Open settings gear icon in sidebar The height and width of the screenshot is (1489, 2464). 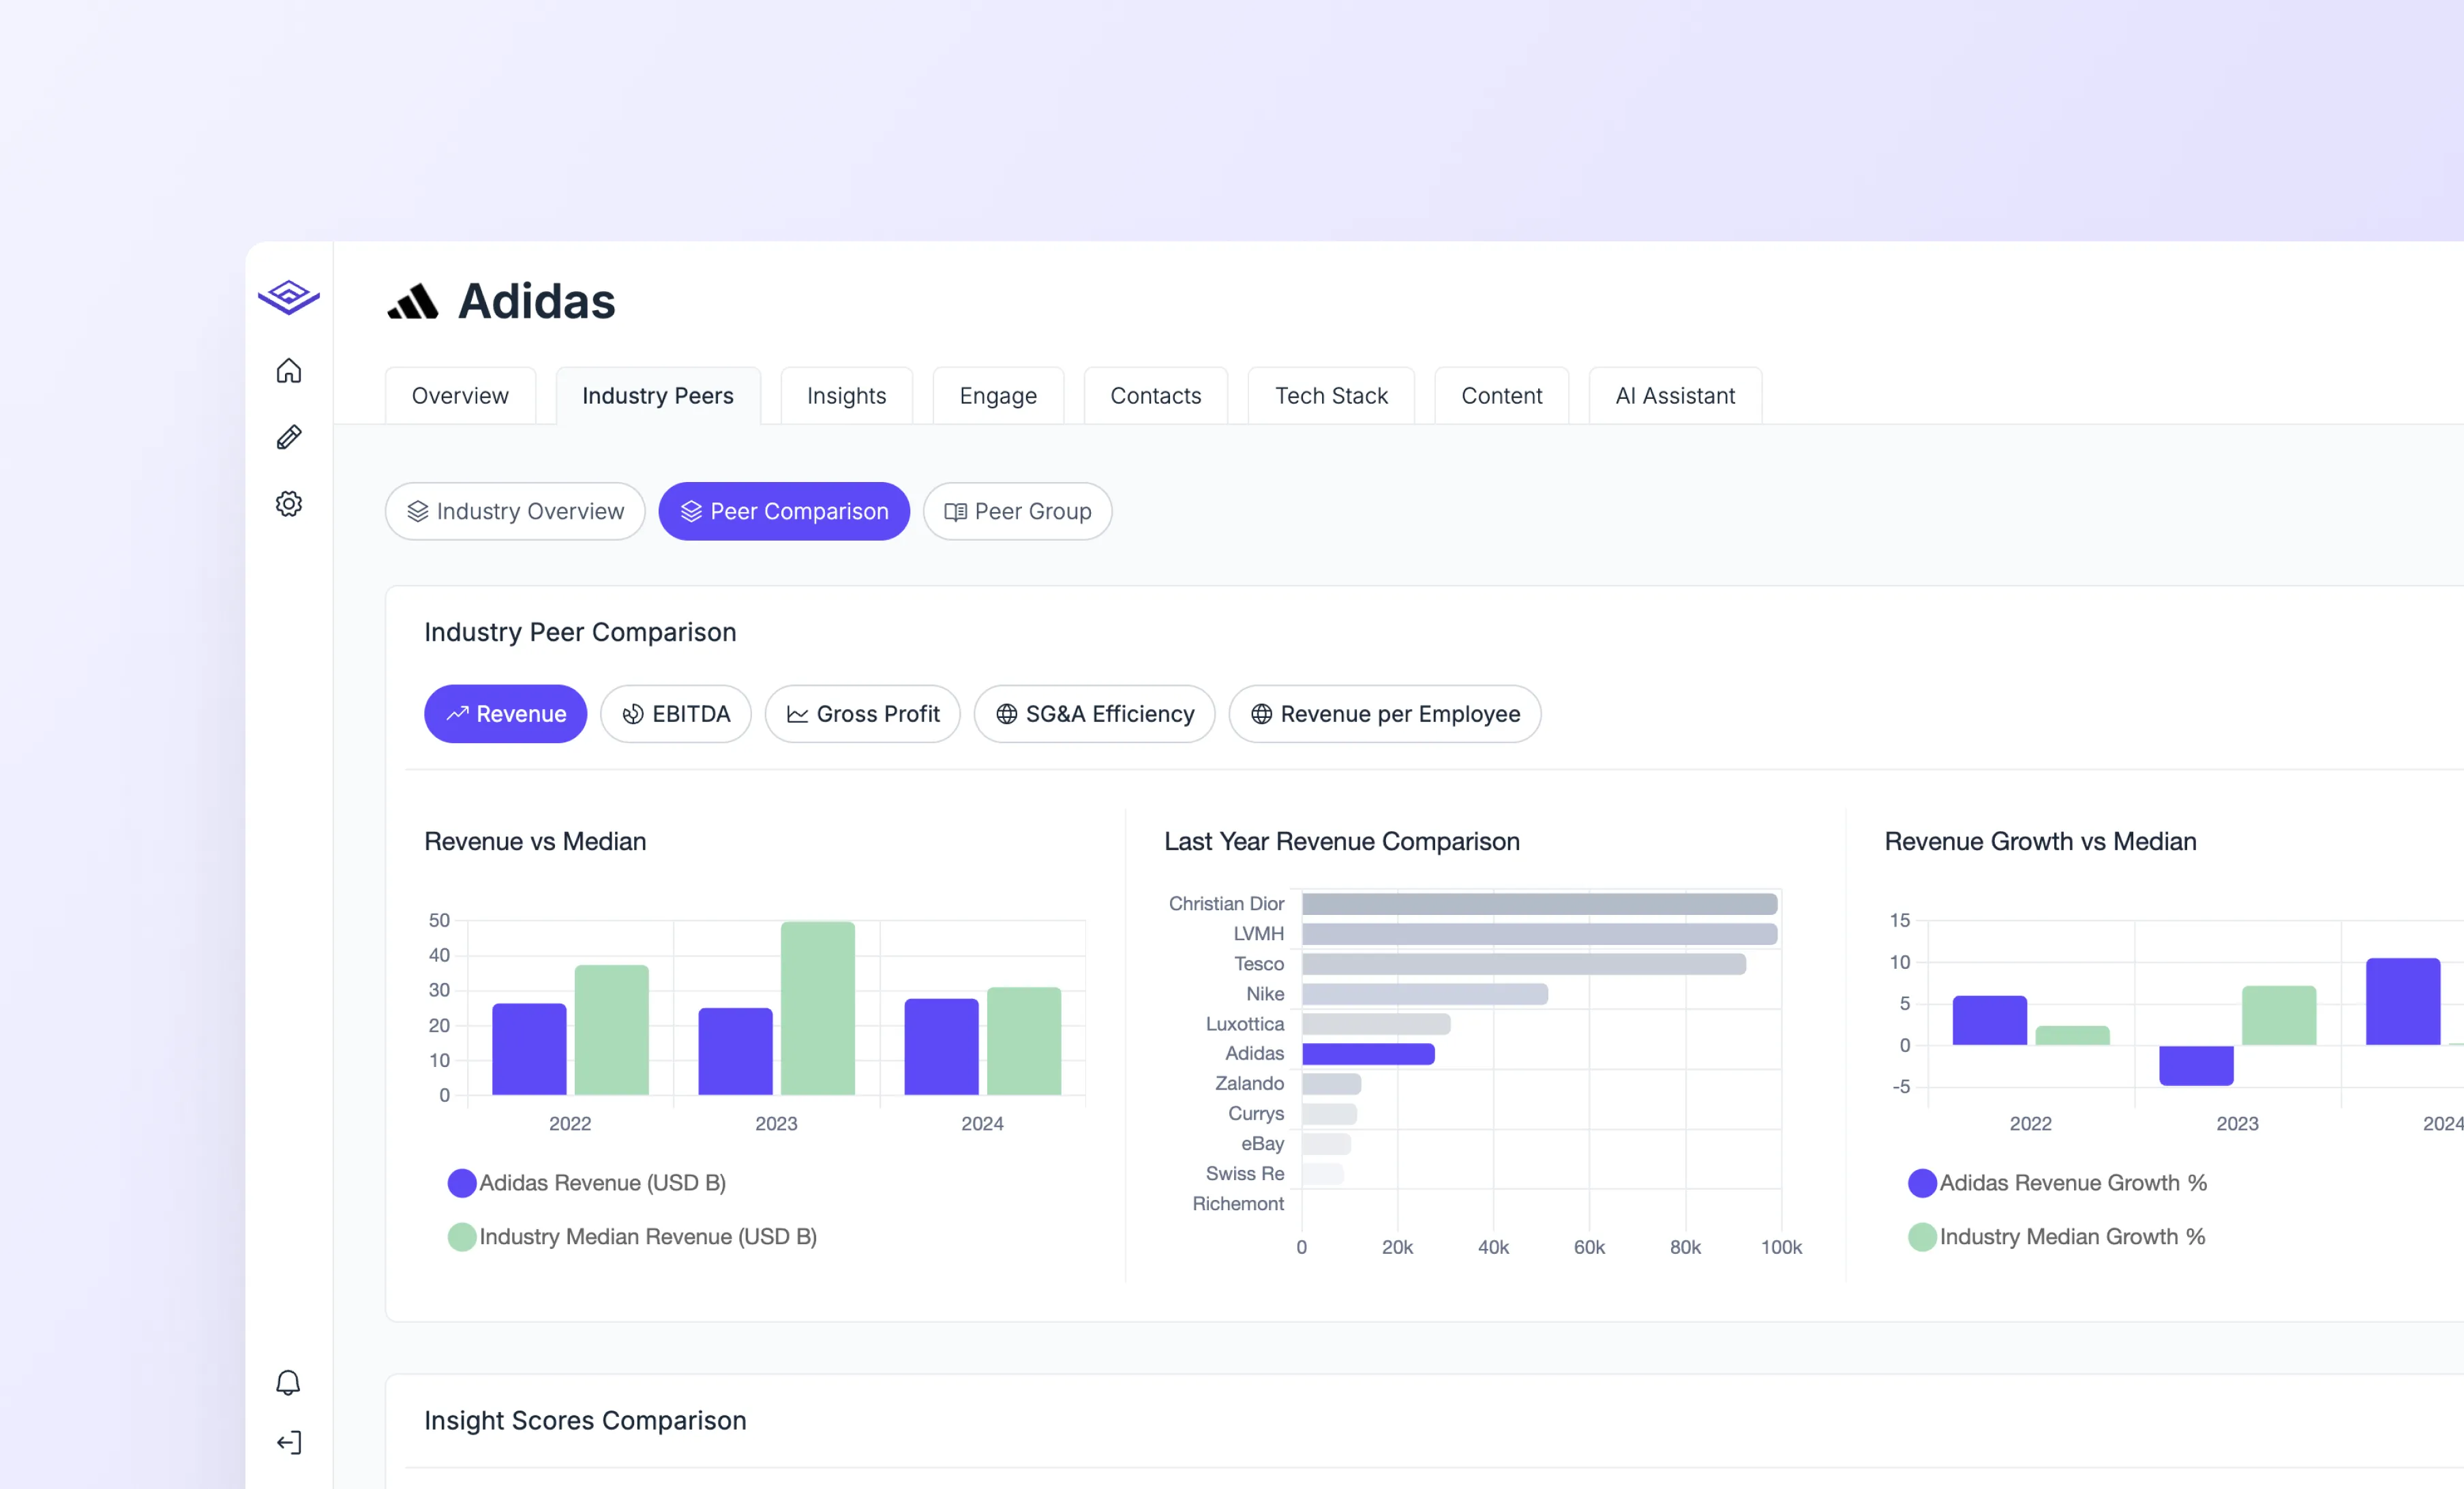pos(289,503)
